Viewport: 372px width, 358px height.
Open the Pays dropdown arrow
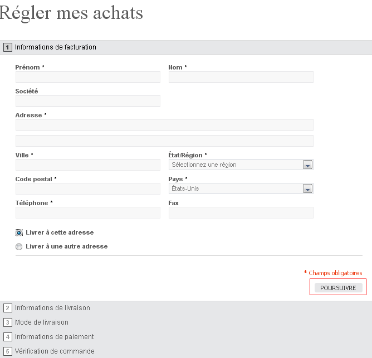(307, 188)
